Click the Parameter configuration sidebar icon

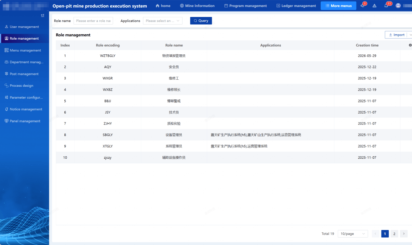pos(7,97)
